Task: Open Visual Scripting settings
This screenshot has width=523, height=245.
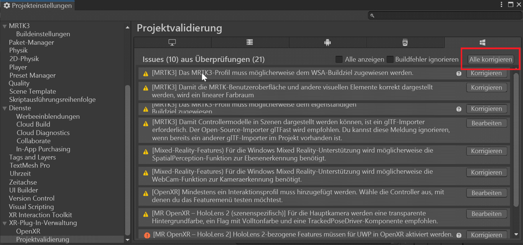Action: click(x=31, y=207)
